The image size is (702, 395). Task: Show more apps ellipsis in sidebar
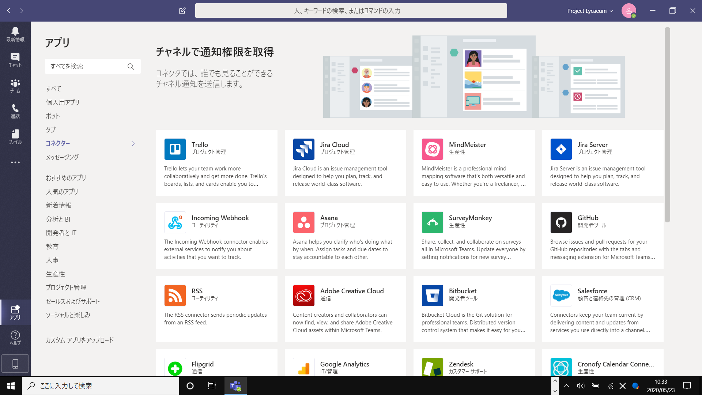(x=15, y=162)
